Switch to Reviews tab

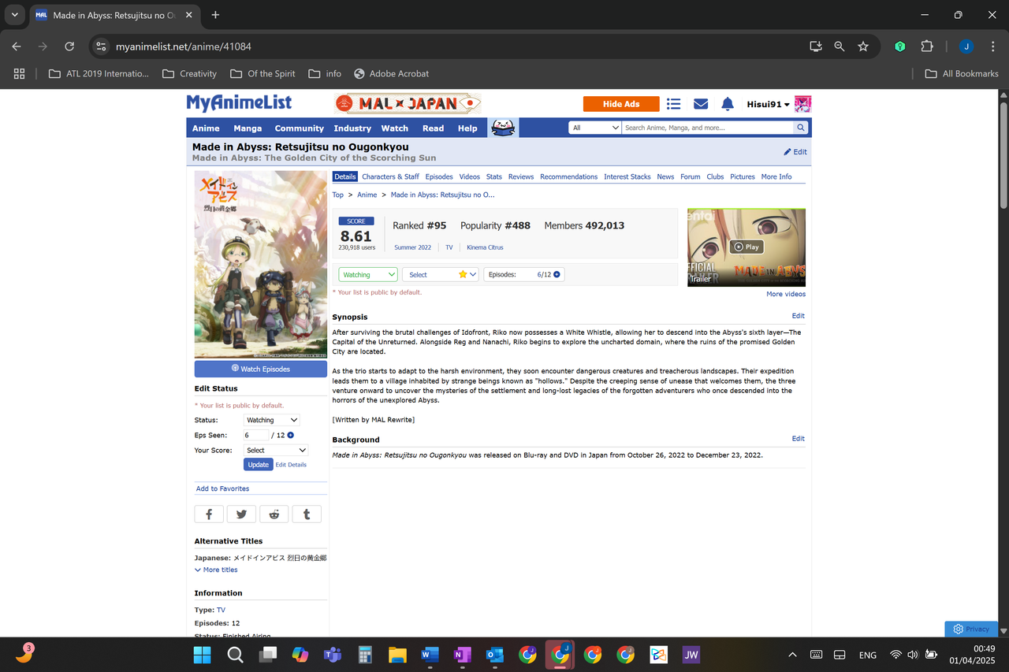(521, 176)
